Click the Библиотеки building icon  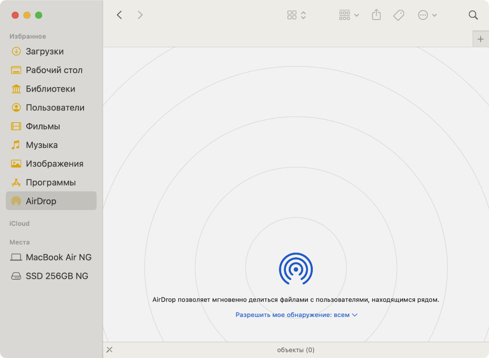[x=16, y=89]
